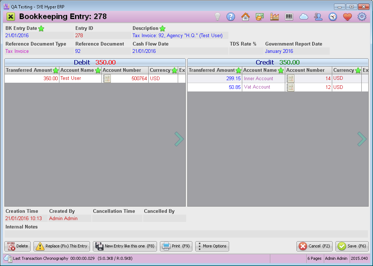Image resolution: width=373 pixels, height=266 pixels.
Task: Click Replace (Fix) This Entry button
Action: [x=62, y=246]
